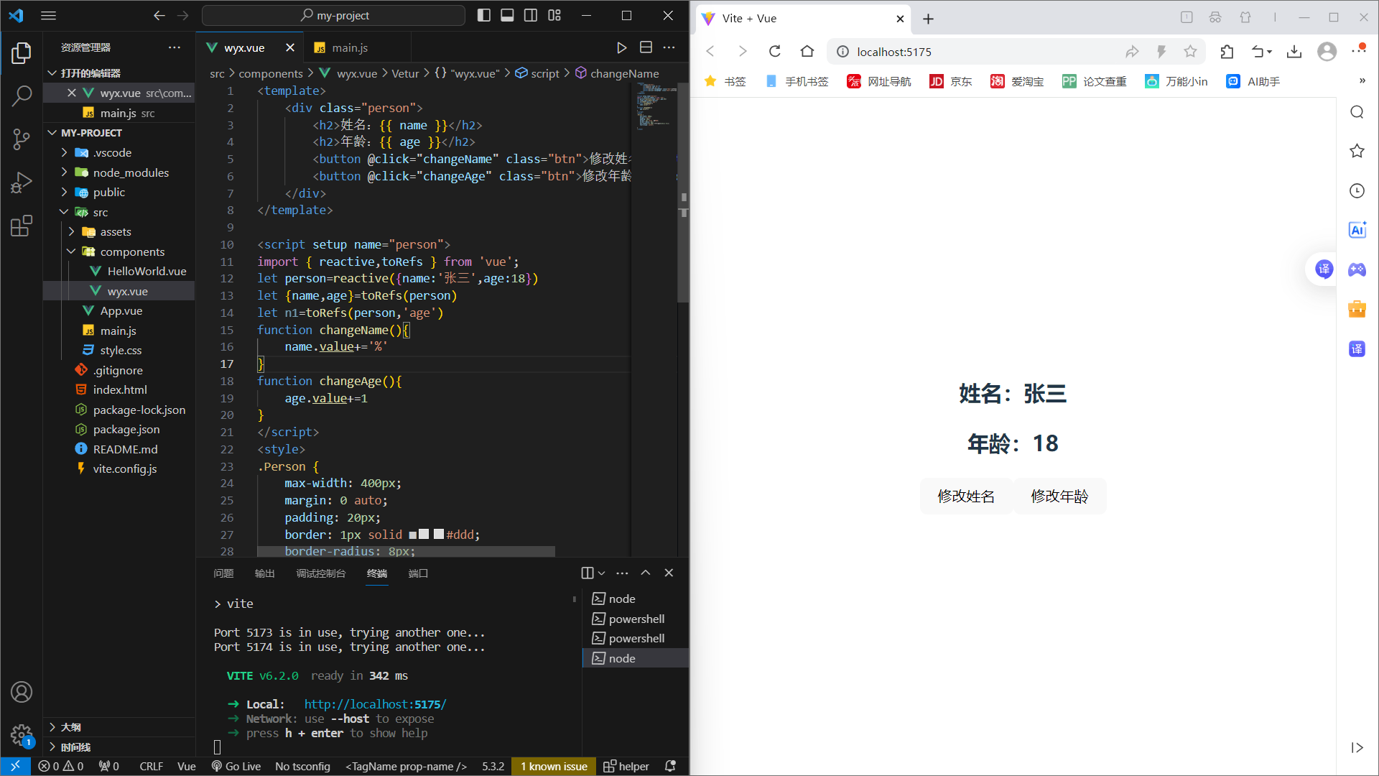
Task: Switch to the main.js editor tab
Action: click(x=350, y=47)
